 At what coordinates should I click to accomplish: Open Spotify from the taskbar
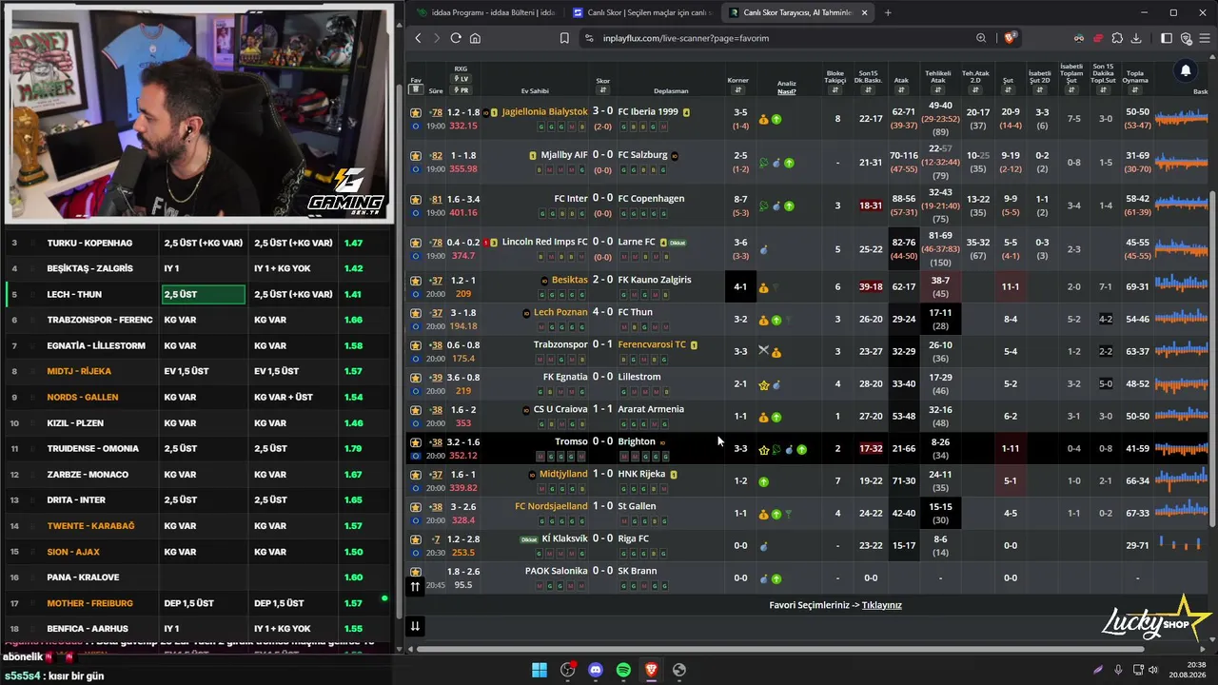[623, 670]
